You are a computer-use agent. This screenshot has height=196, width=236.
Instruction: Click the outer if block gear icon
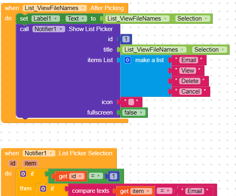coord(23,174)
